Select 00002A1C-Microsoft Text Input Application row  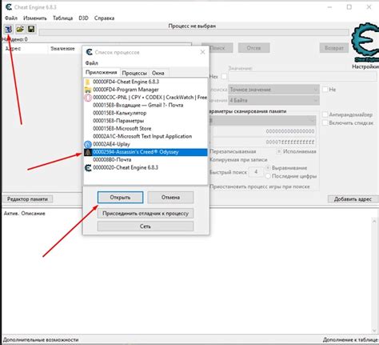click(146, 136)
